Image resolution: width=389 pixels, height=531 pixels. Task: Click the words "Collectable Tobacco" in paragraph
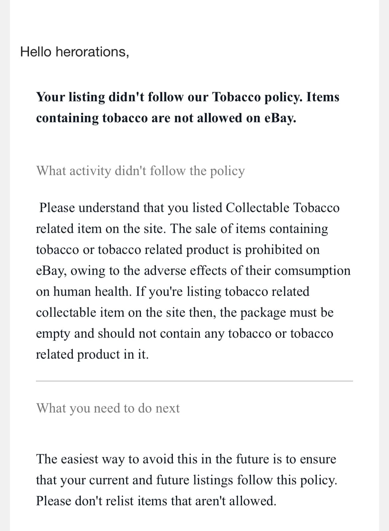coord(283,208)
